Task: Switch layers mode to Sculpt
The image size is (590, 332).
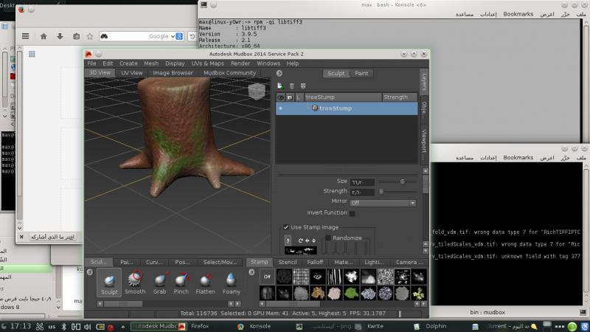Action: (x=336, y=73)
